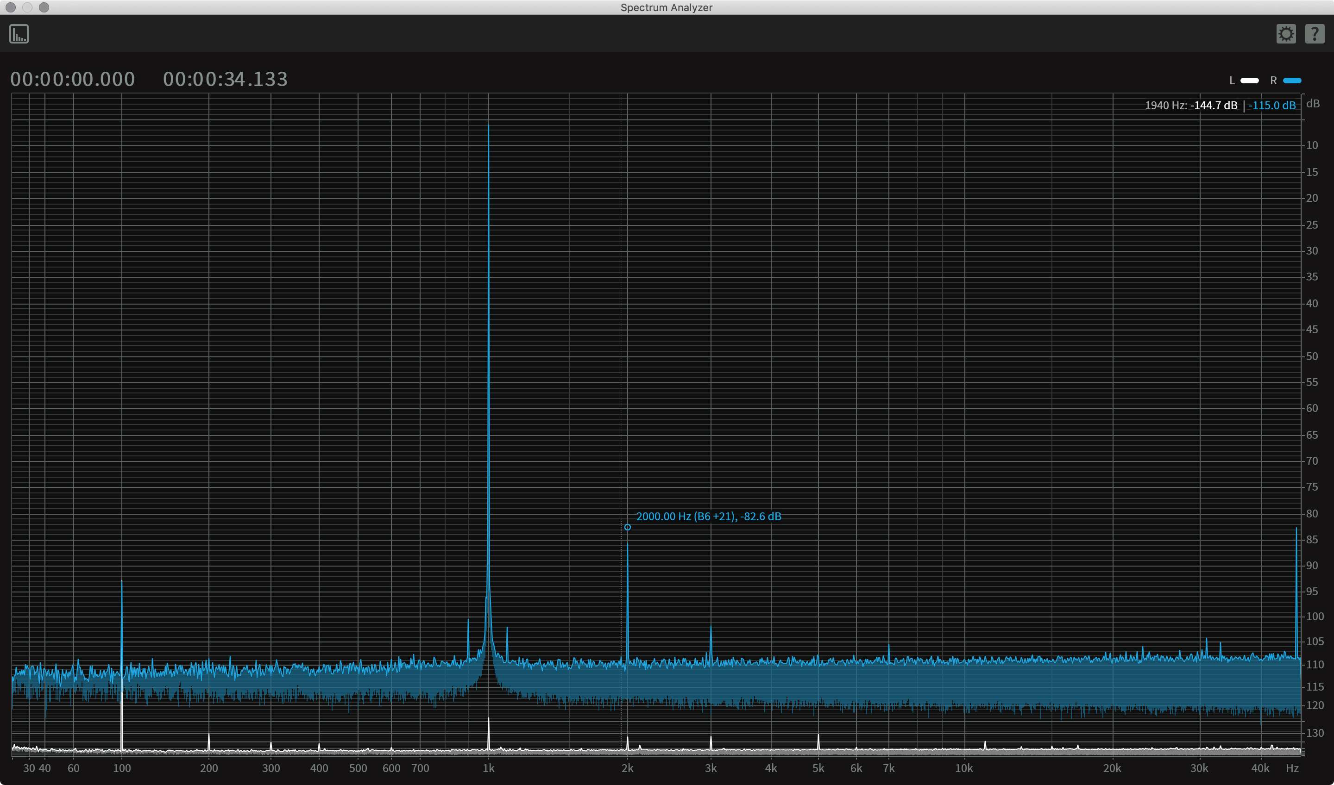Click the dB unit label atop level axis

(x=1313, y=104)
